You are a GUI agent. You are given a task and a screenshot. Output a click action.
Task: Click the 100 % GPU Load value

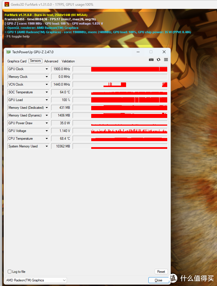point(61,100)
